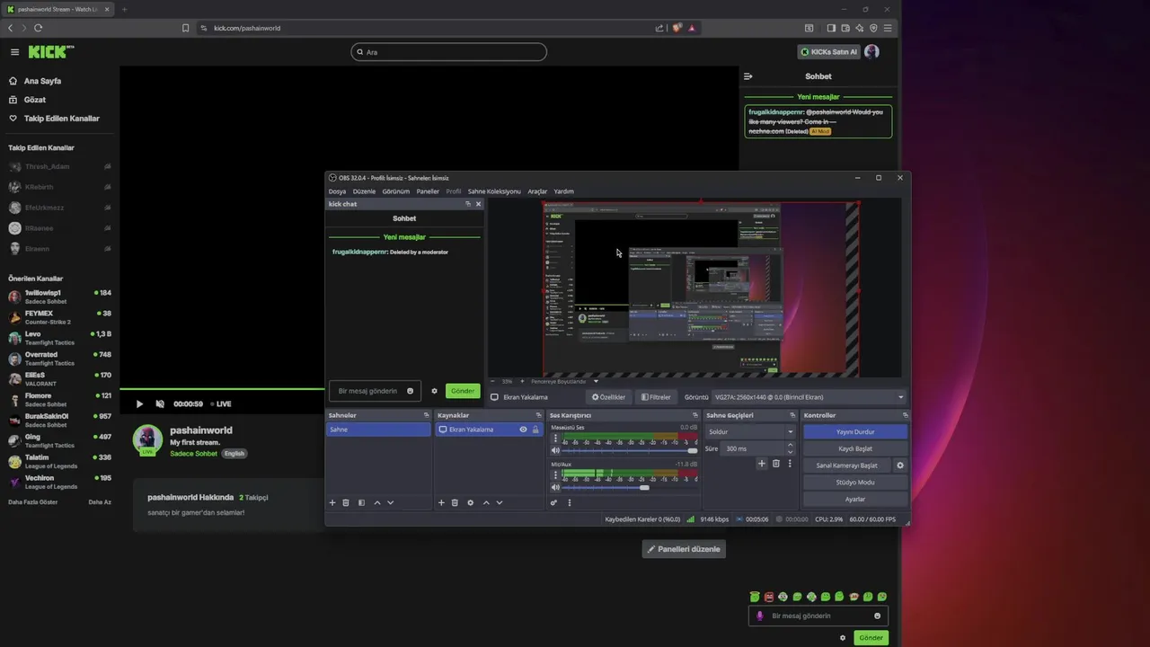This screenshot has height=647, width=1150.
Task: Open Brave Shields icon in address bar
Action: point(677,28)
